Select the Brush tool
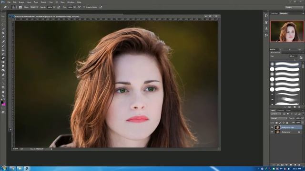The image size is (305, 171). (3, 46)
